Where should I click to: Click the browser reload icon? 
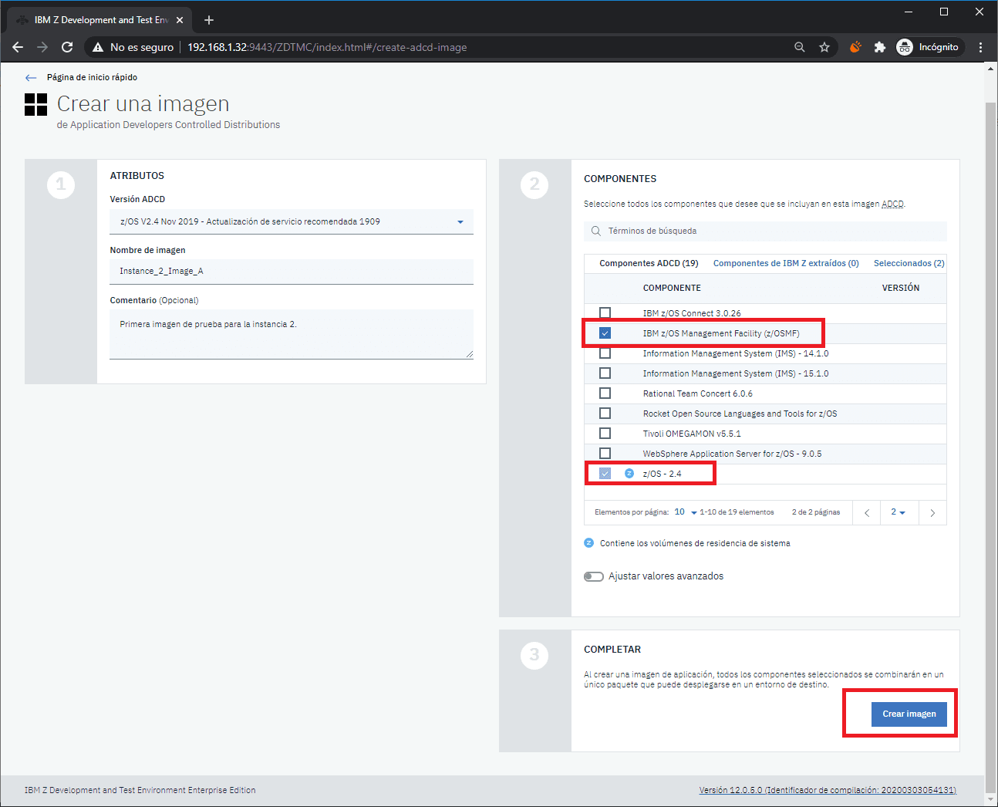tap(67, 47)
